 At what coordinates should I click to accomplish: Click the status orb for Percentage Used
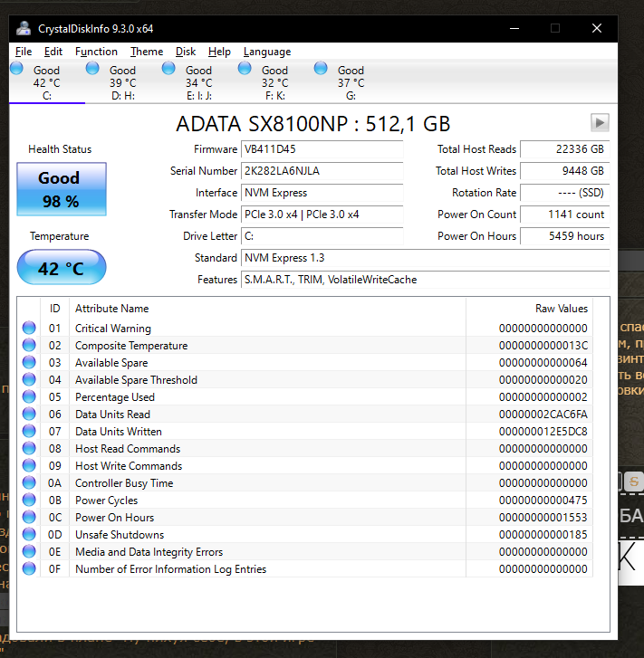point(29,397)
